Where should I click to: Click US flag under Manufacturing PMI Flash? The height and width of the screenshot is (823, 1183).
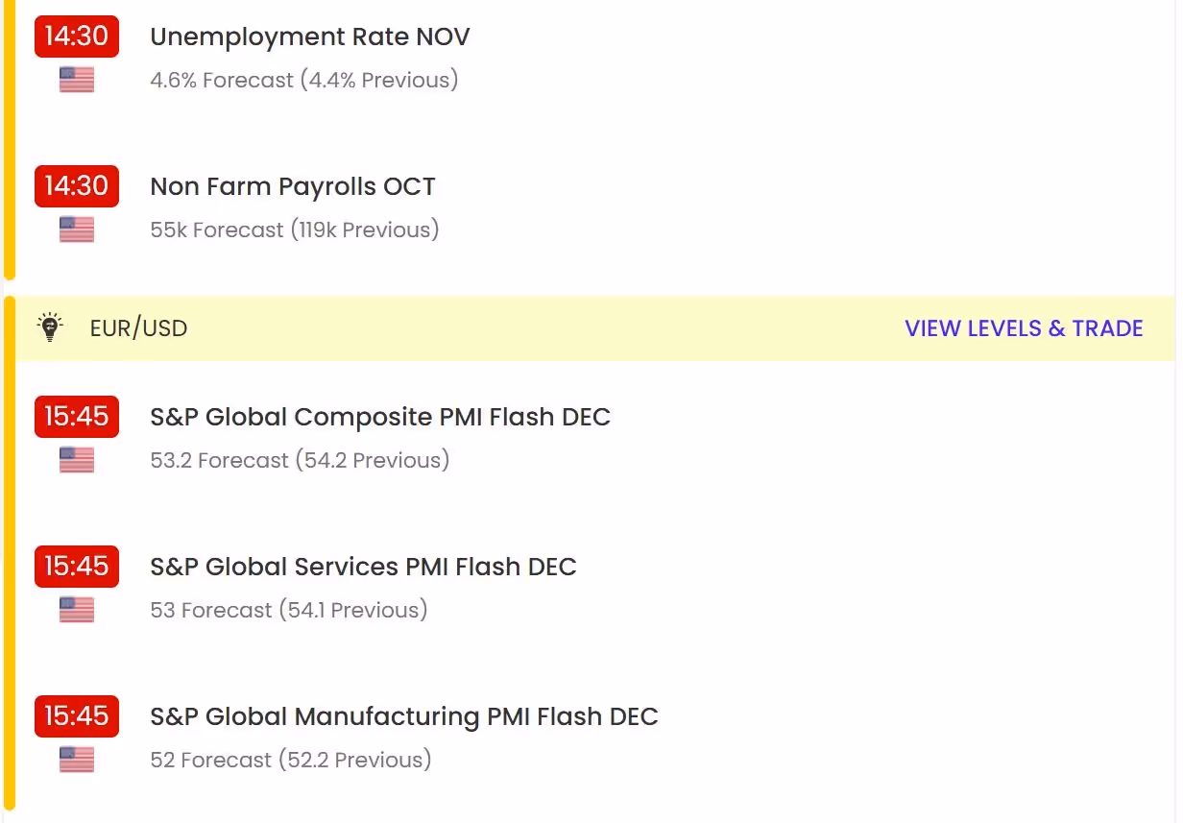[x=77, y=760]
